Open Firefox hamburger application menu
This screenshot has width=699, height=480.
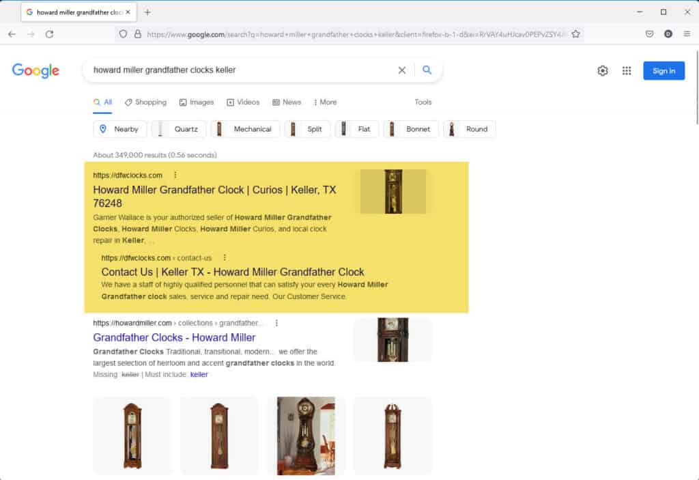coord(687,34)
